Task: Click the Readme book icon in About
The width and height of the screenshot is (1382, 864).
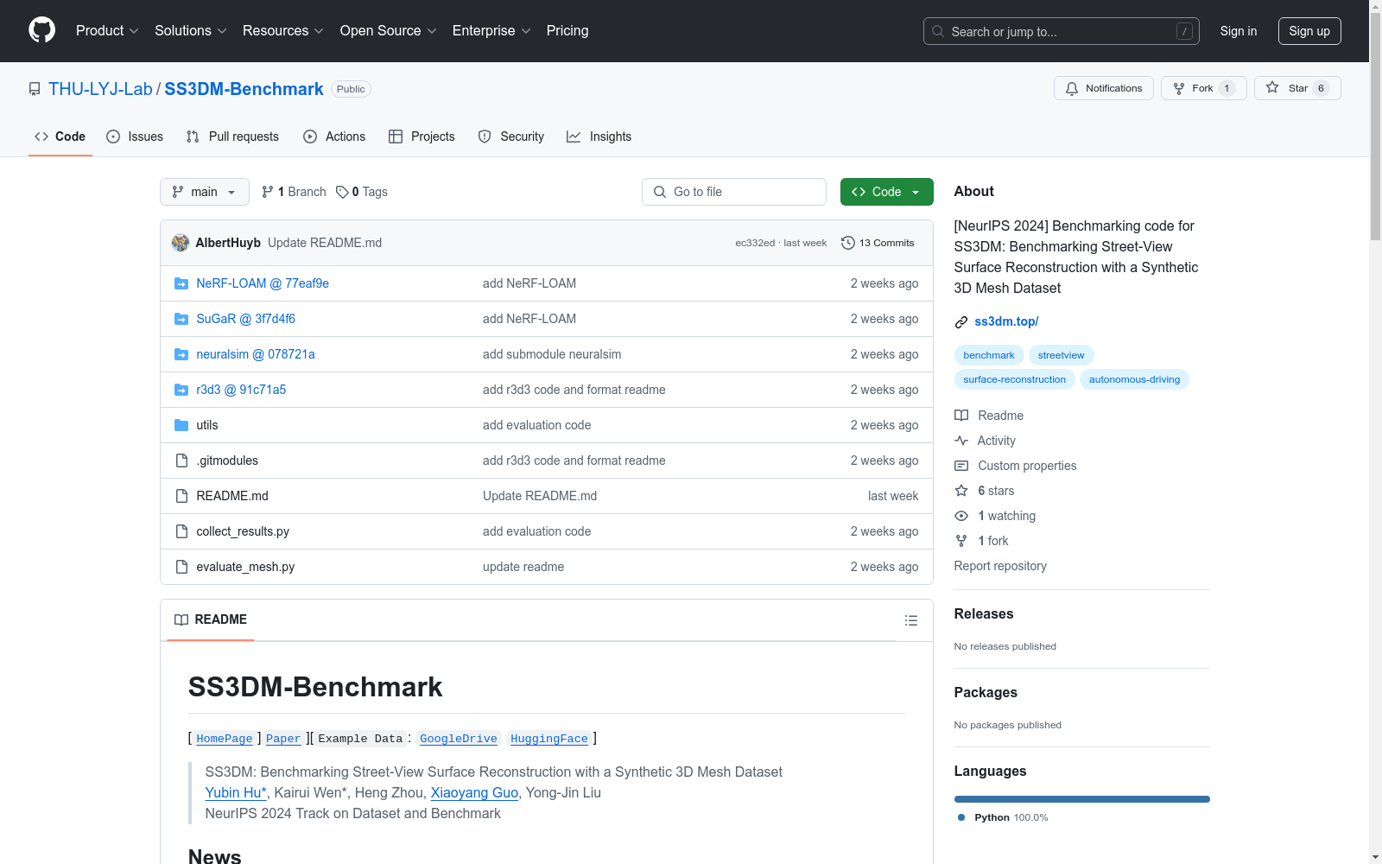Action: point(961,416)
